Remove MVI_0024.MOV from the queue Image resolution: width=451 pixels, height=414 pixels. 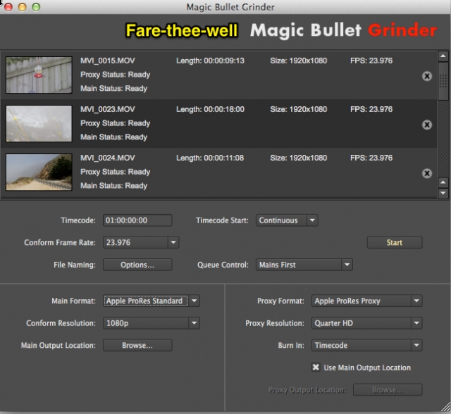coord(427,173)
